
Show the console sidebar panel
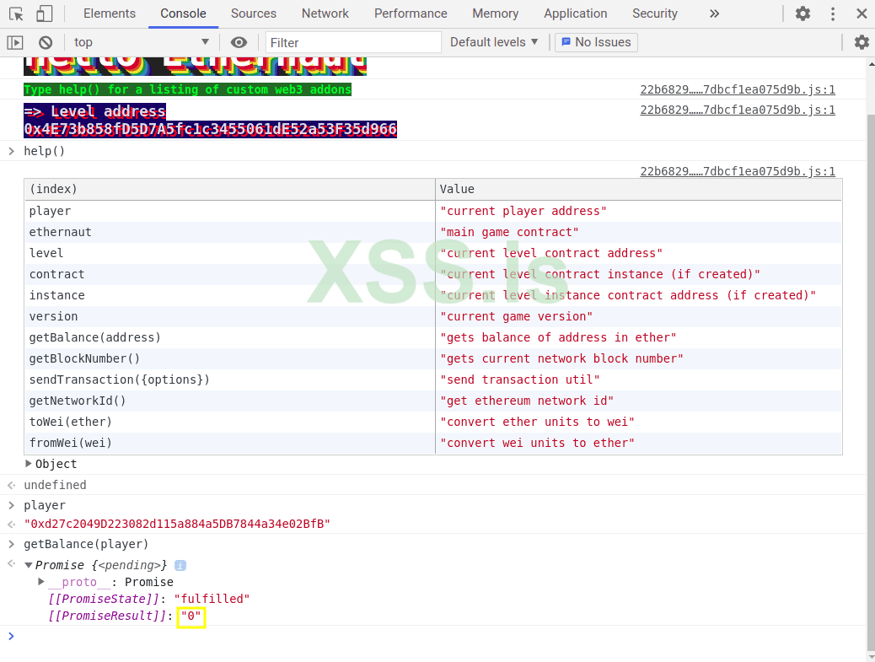coord(15,42)
